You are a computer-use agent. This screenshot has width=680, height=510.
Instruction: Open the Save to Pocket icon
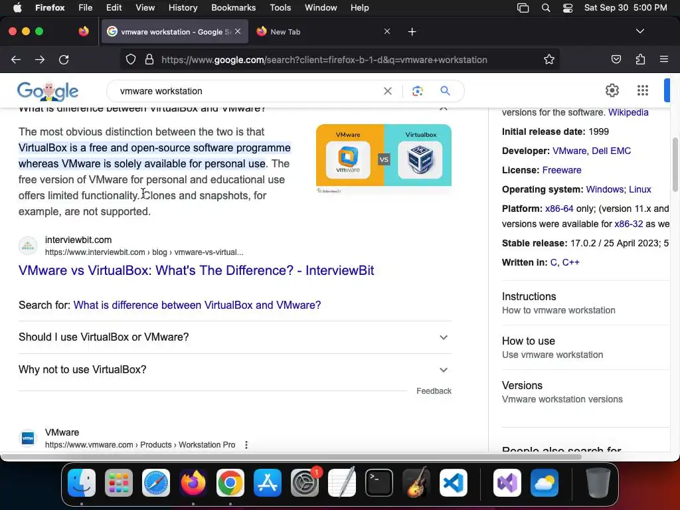(x=616, y=59)
